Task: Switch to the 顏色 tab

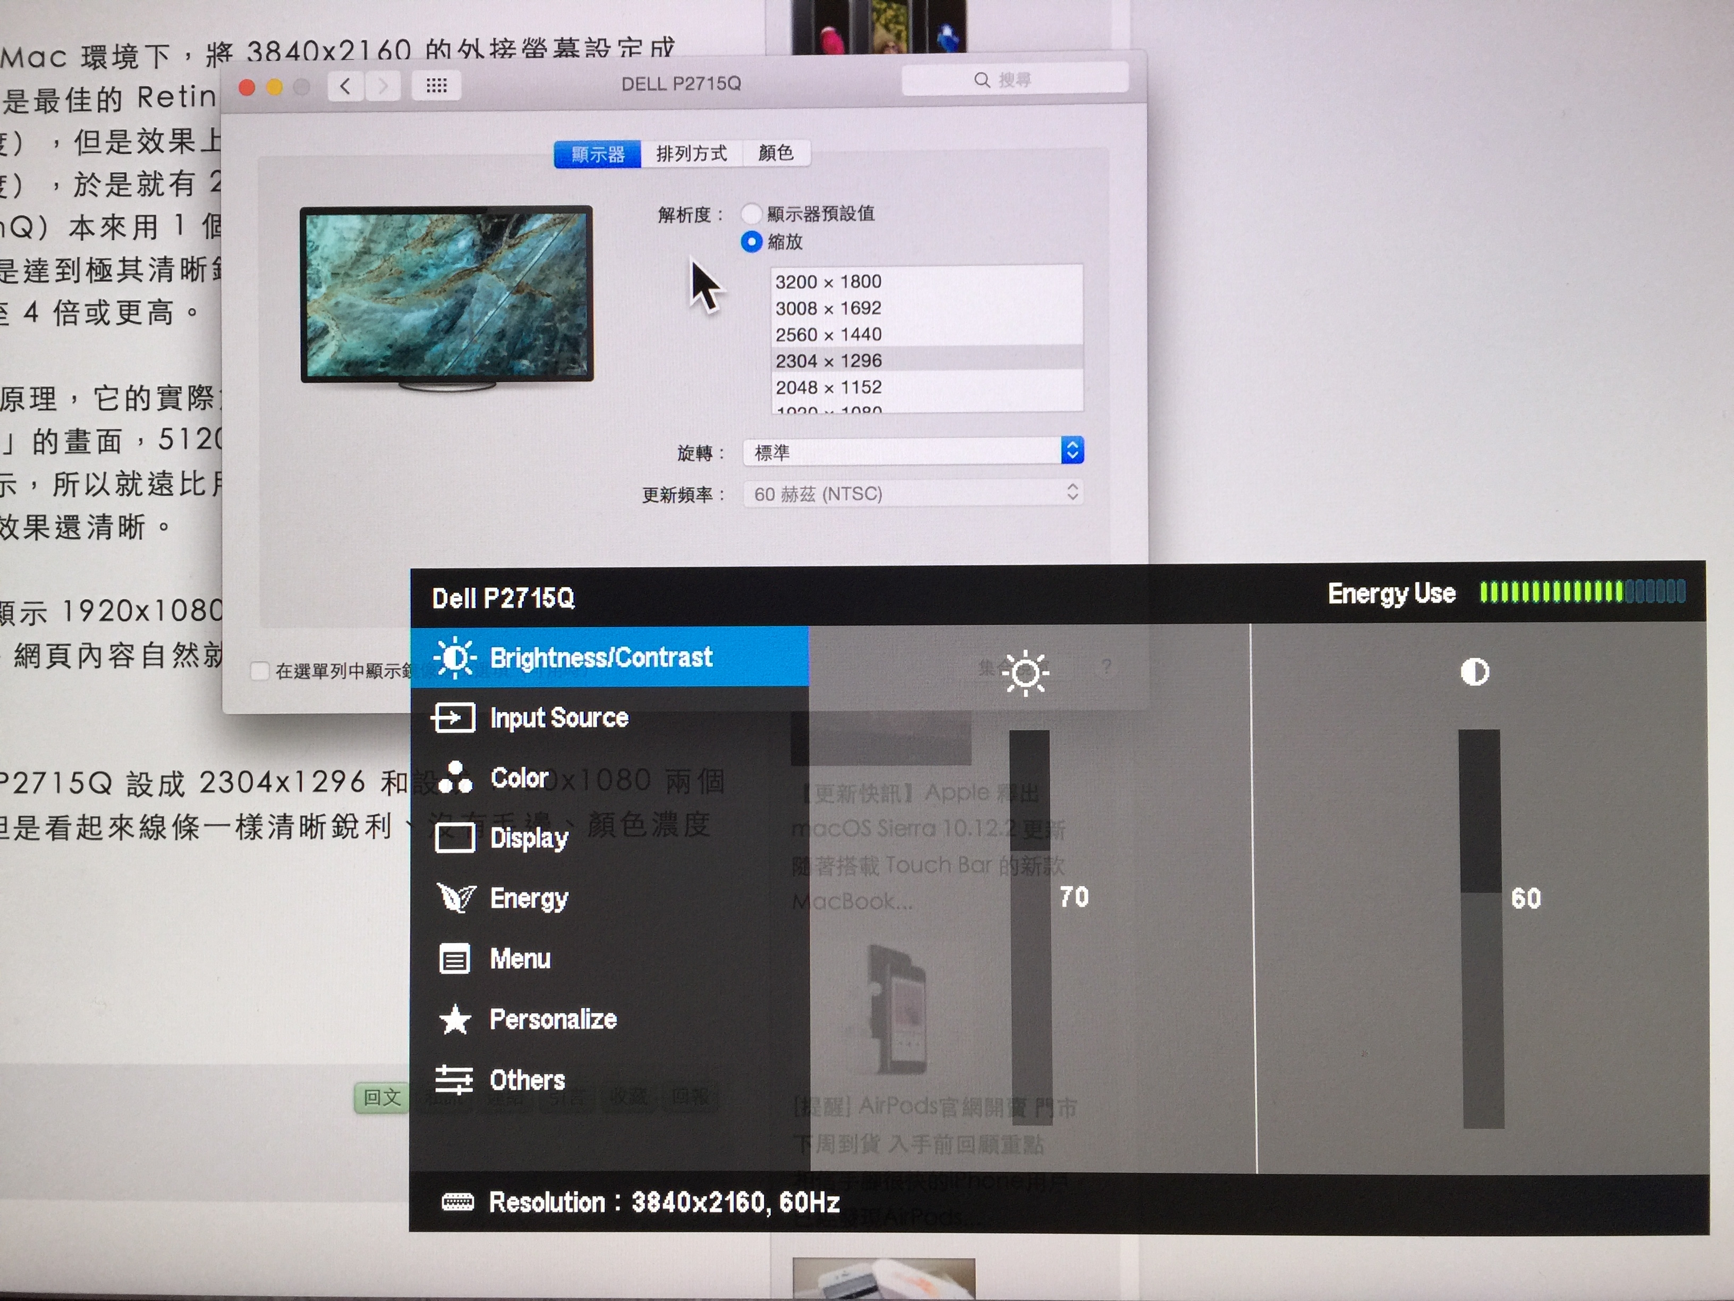Action: click(x=776, y=152)
